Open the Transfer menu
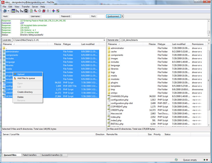Screen dimensions: 212x163 click(x=26, y=7)
